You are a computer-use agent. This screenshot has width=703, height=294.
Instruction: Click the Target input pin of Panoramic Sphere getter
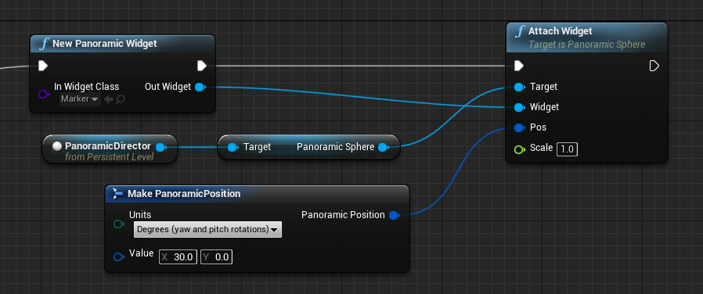tap(233, 147)
